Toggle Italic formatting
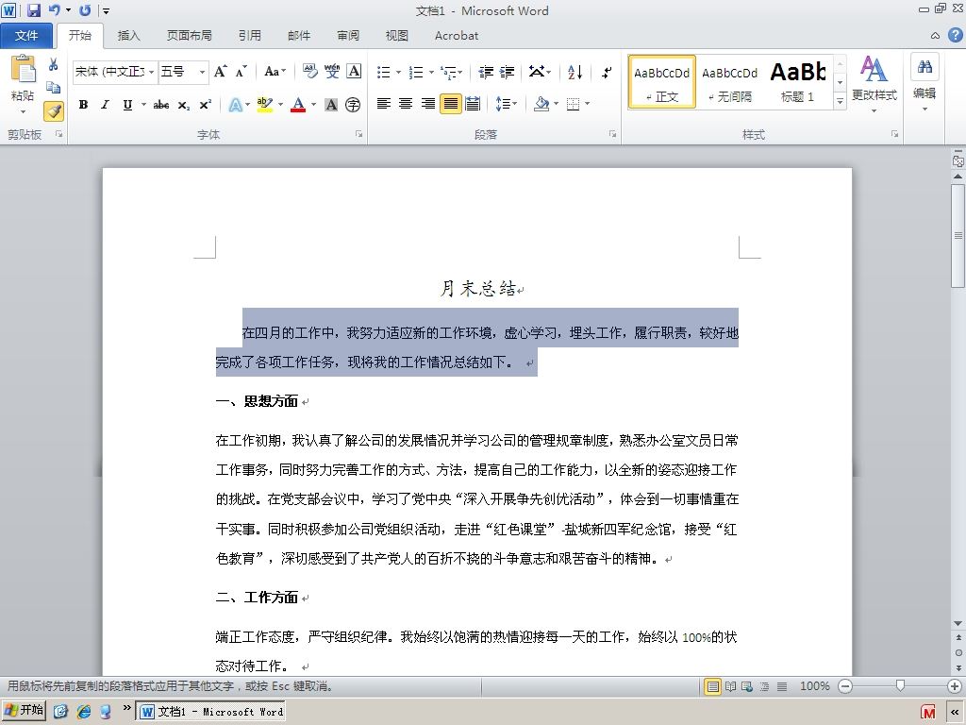This screenshot has height=725, width=966. pos(106,105)
